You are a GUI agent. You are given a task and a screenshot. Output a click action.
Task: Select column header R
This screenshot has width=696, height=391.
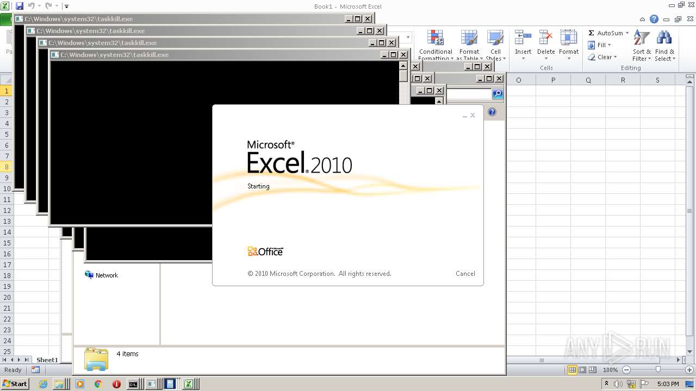point(623,80)
